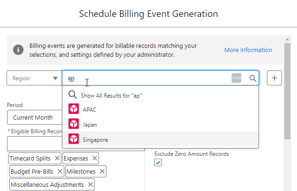Viewport: 297px width, 191px height.
Task: Remove the Expenses pill
Action: coord(94,159)
